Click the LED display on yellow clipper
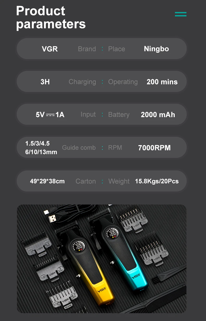 pos(78,246)
